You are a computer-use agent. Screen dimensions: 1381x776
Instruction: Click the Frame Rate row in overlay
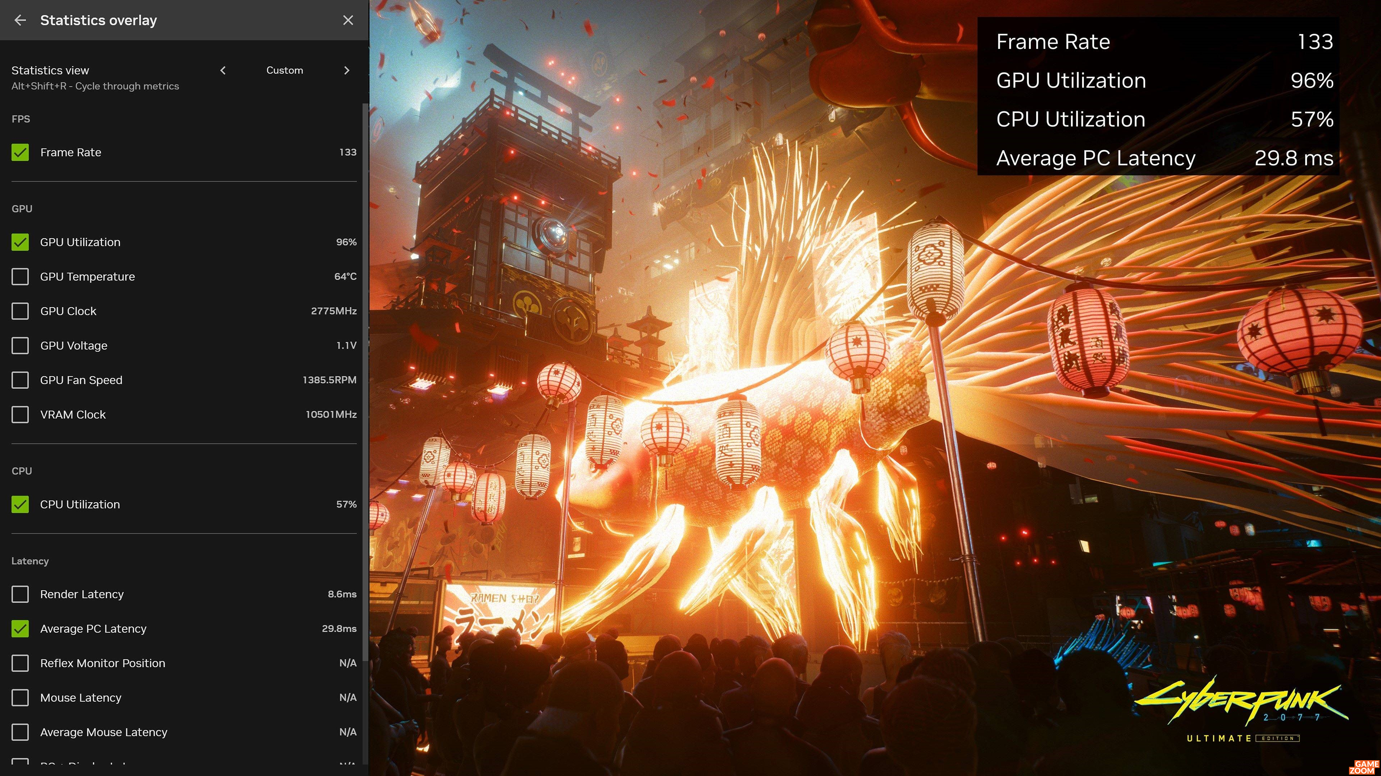[1164, 42]
